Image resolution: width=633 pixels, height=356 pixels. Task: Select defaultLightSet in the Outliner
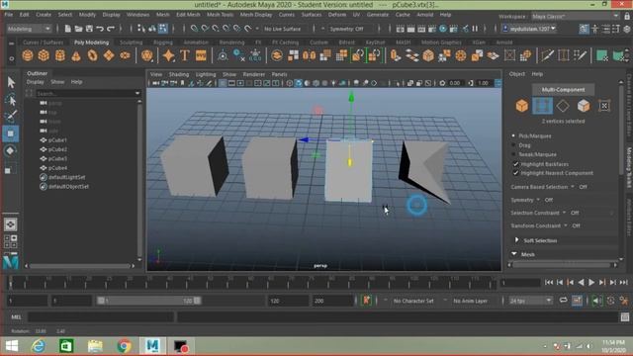point(66,177)
